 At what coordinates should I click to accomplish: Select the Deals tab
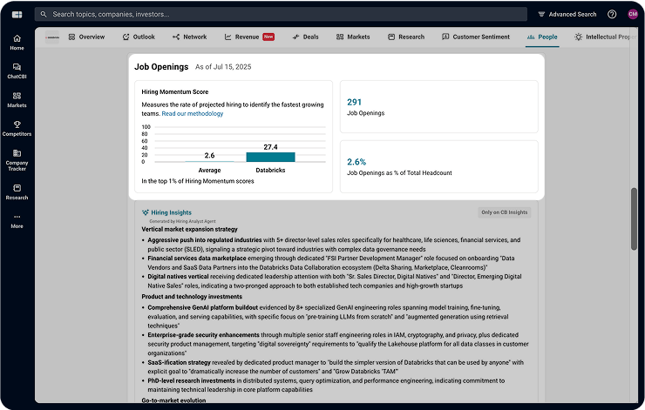tap(306, 37)
